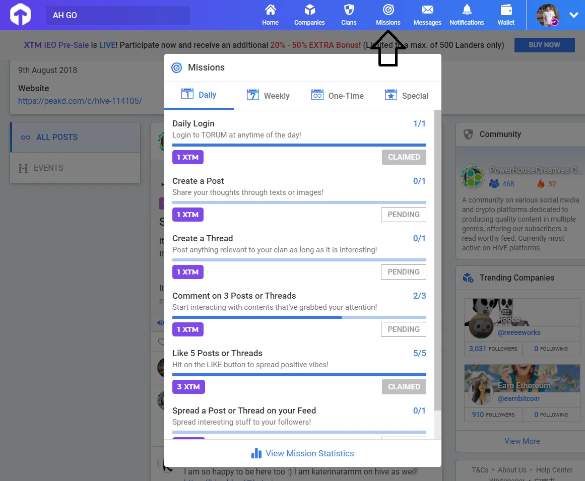Click CLAIMED button for Like 5 Posts
This screenshot has height=481, width=585.
click(404, 387)
